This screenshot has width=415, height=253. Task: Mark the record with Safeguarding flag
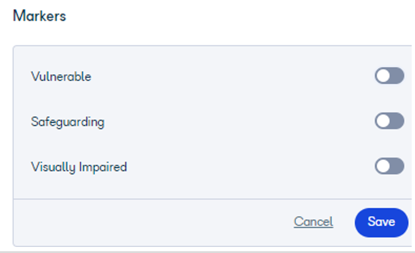click(x=389, y=121)
